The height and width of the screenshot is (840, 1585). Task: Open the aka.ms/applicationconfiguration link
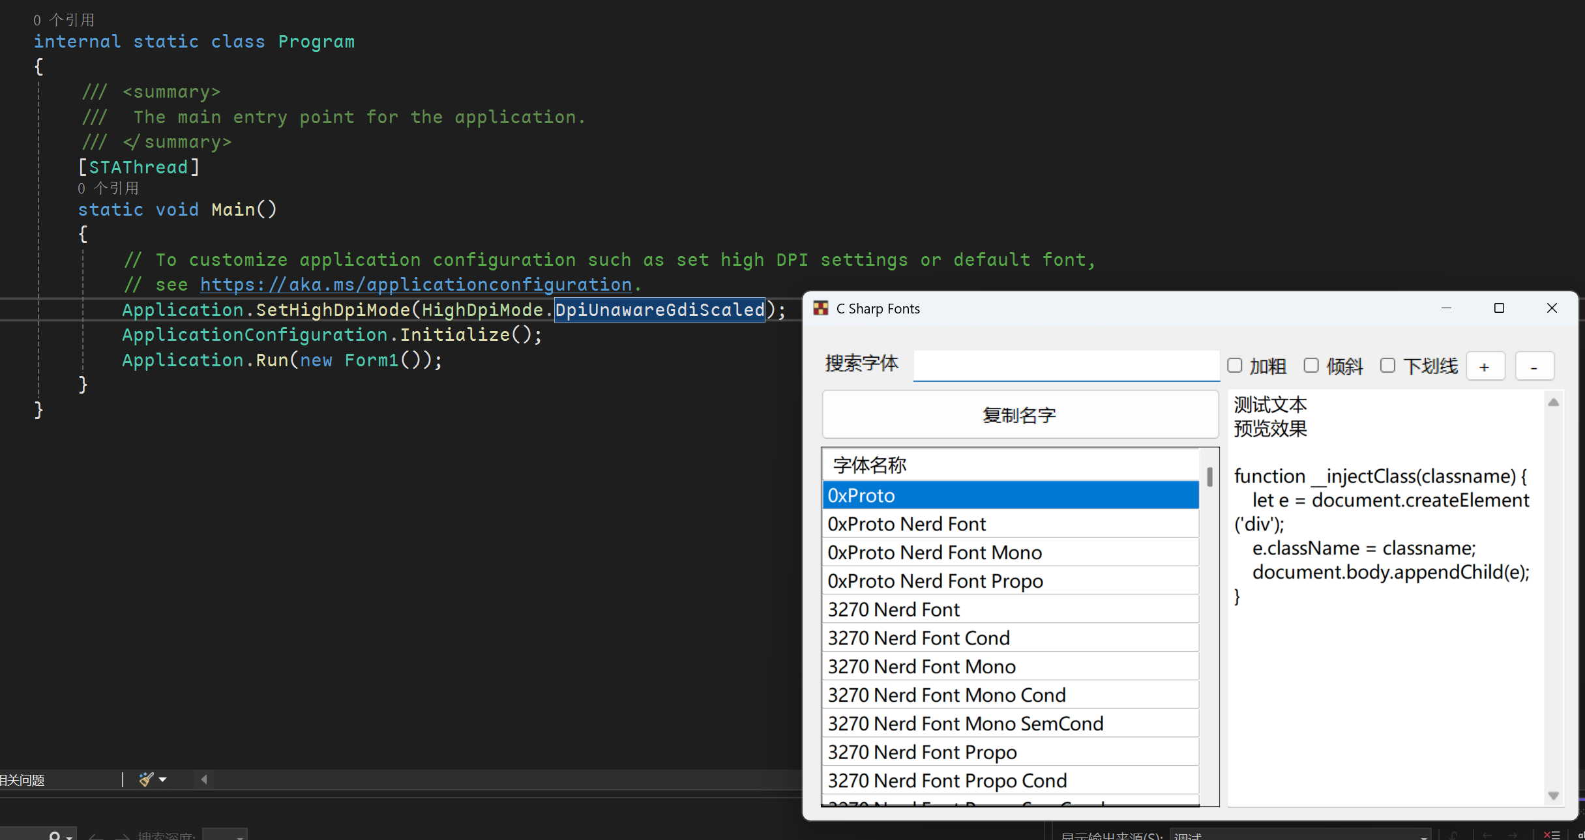[x=415, y=285]
